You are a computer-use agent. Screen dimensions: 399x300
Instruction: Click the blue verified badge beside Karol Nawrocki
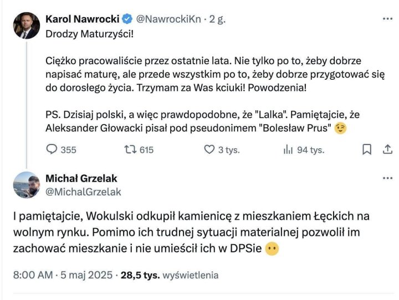point(127,18)
